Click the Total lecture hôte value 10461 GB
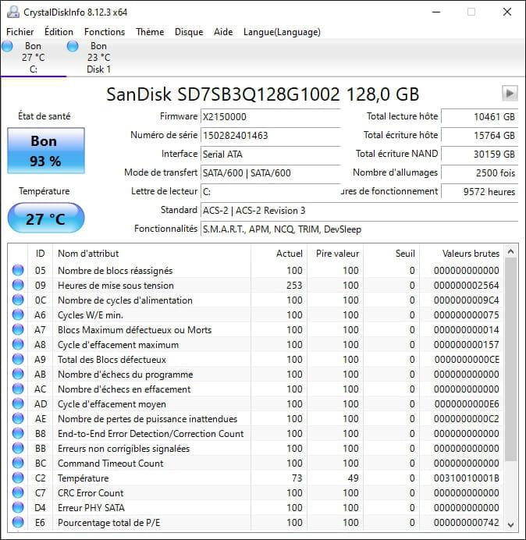526x540 pixels. point(479,116)
